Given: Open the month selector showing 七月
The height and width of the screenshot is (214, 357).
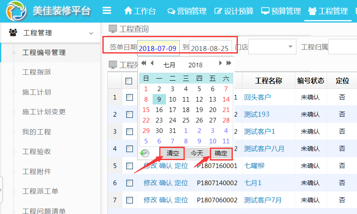Looking at the screenshot, I should [169, 65].
